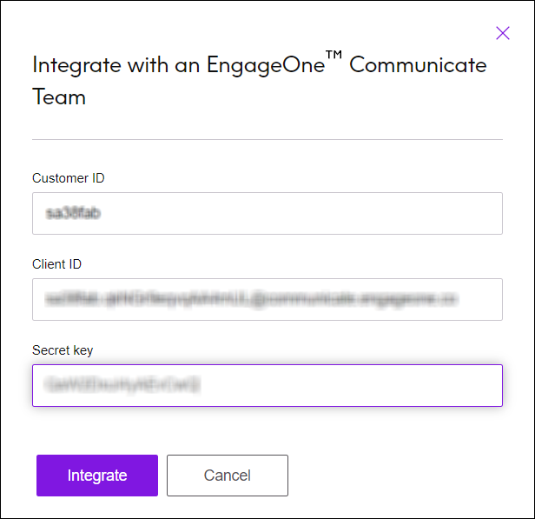Click the Customer ID label

point(69,178)
